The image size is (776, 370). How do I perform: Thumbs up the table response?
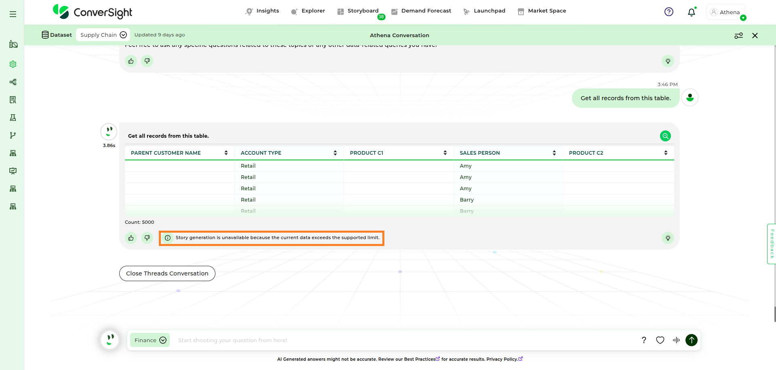click(x=131, y=238)
